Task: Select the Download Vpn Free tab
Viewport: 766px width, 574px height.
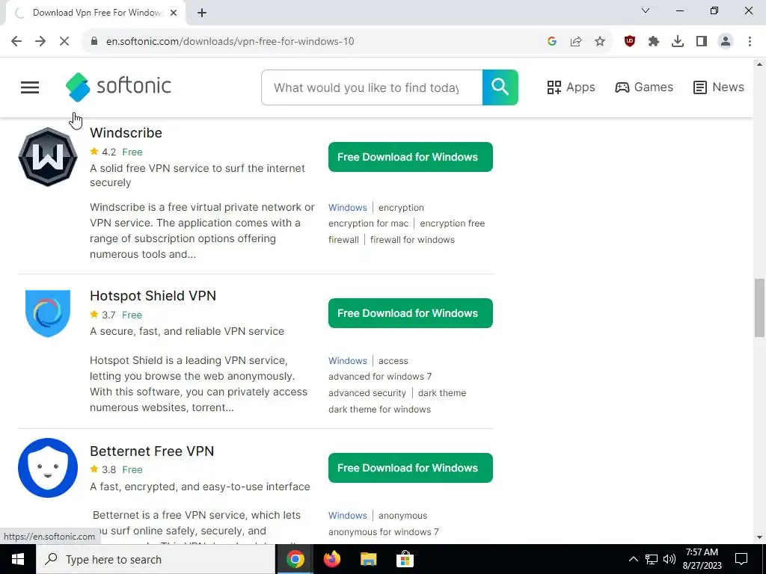Action: pos(95,13)
